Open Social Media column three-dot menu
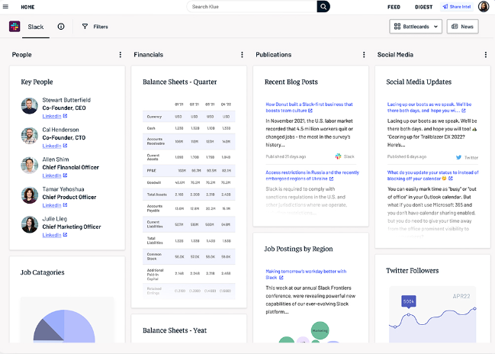 486,55
